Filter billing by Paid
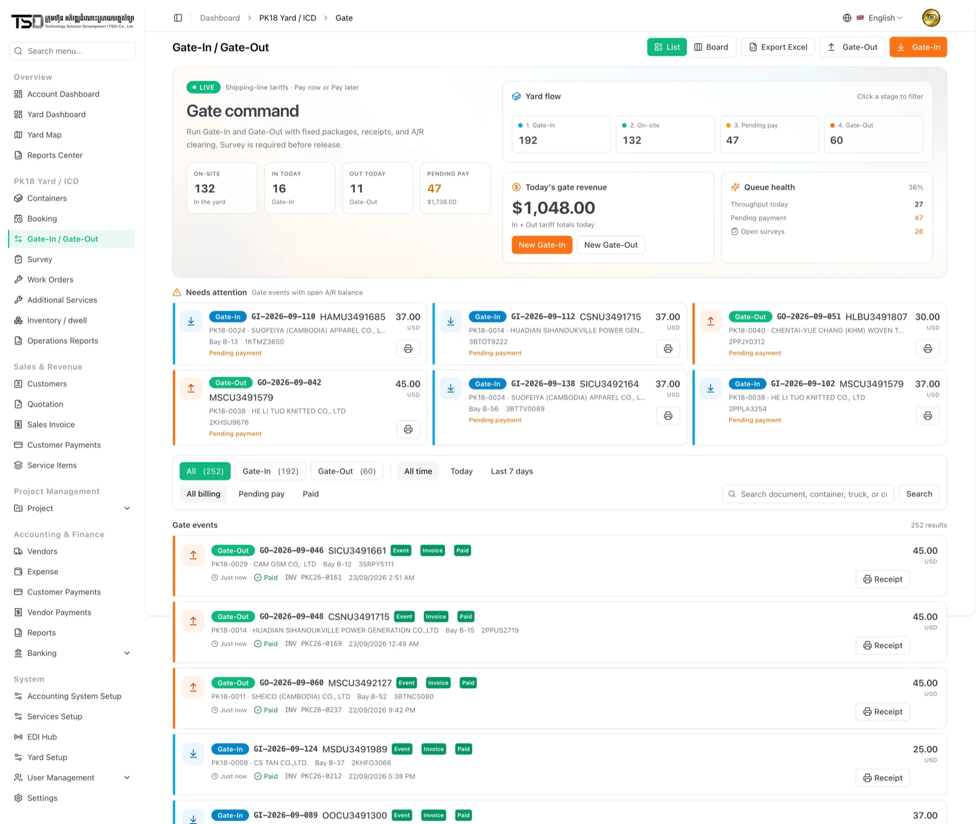Viewport: 979px width, 824px height. 311,494
